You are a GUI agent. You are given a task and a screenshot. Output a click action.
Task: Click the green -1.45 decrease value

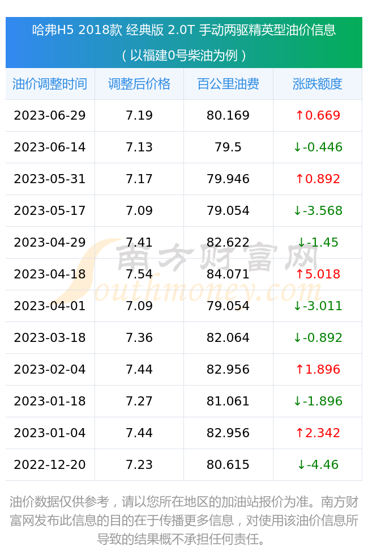(x=318, y=242)
